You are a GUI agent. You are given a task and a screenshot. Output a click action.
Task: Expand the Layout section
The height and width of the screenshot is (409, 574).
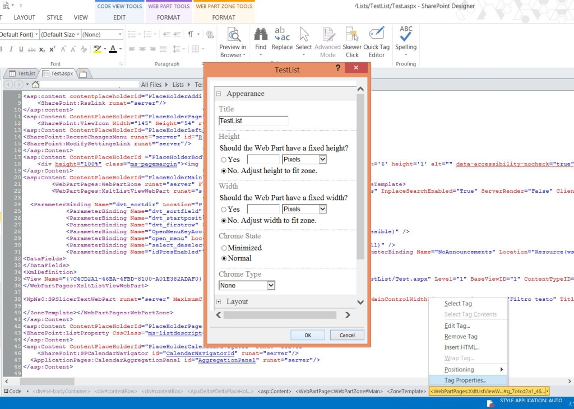(x=219, y=301)
